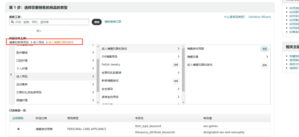Viewport: 299px width, 137px height.
Task: Click the thesaurus_attribute_keywords field name cell
Action: click(x=155, y=132)
